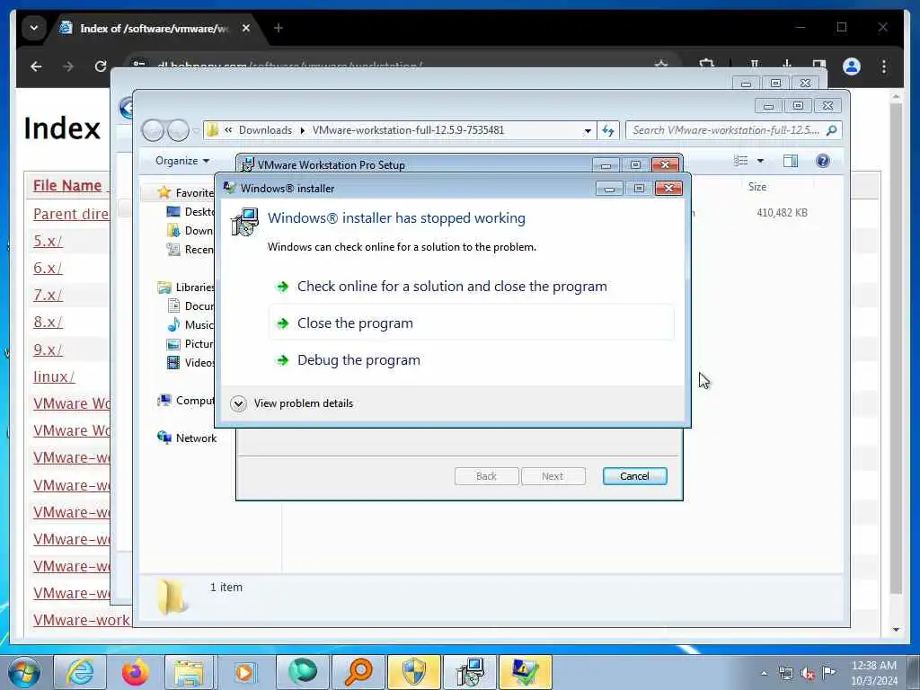Open the Organize dropdown in Explorer
Screen dimensions: 920x690
pos(181,161)
